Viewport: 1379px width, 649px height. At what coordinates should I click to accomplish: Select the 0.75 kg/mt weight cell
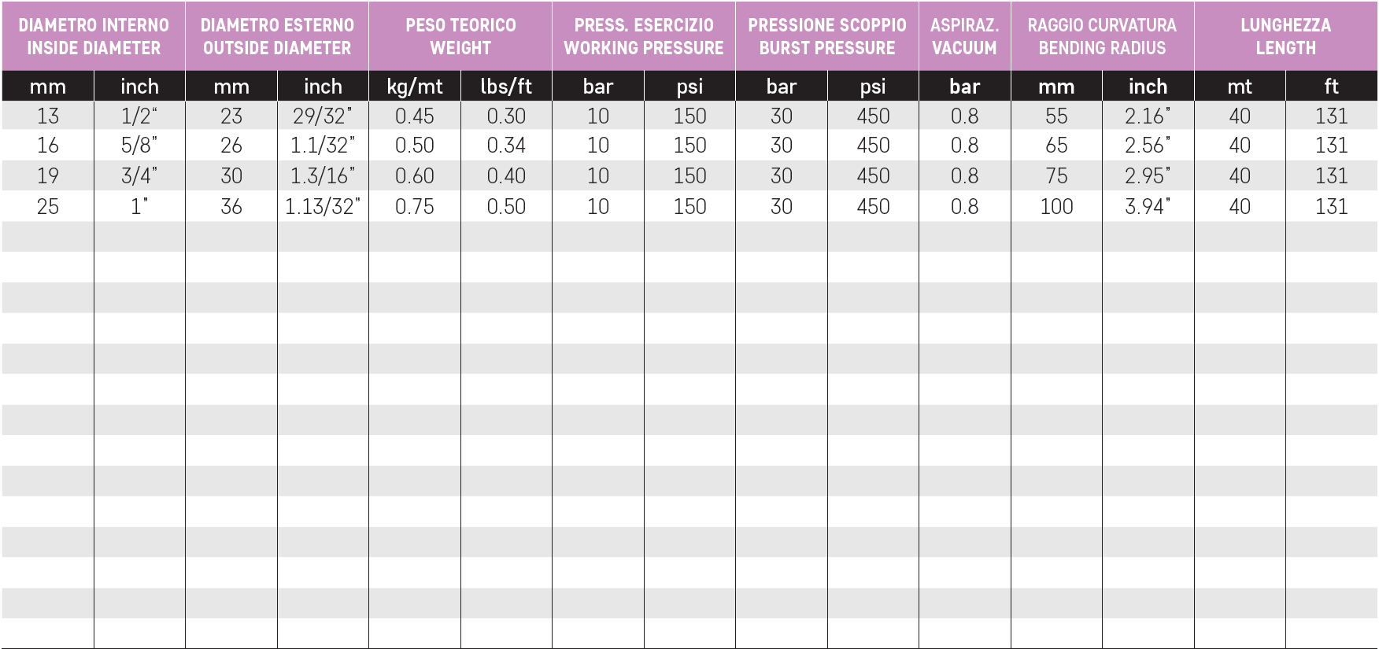tap(415, 206)
